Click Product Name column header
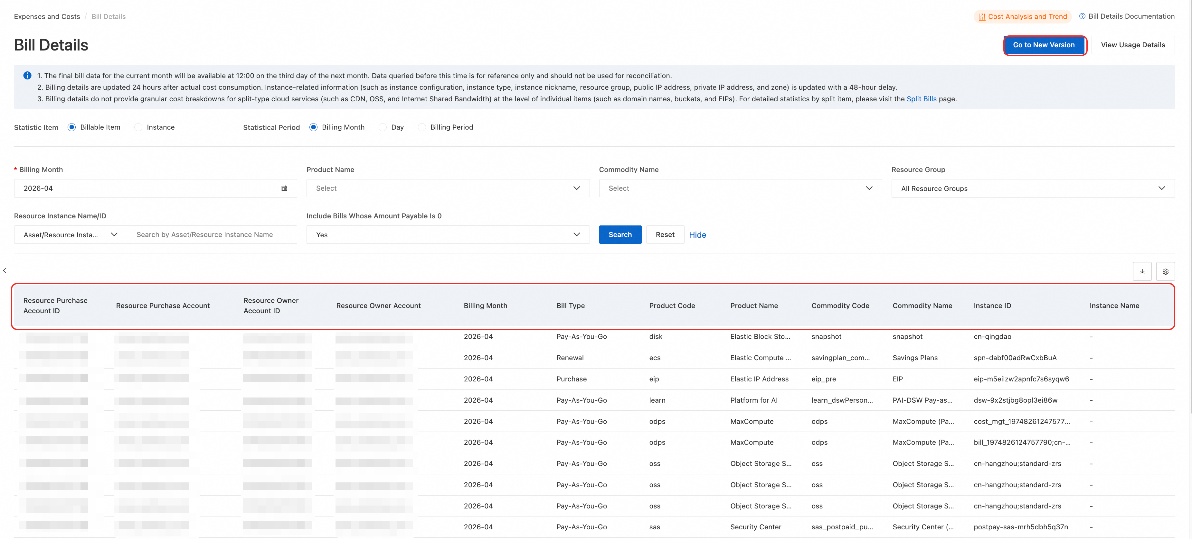This screenshot has height=539, width=1192. coord(754,306)
